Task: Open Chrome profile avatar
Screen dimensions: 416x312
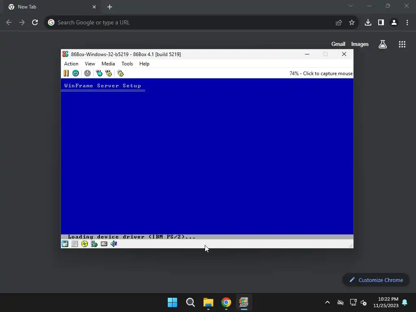Action: tap(394, 23)
